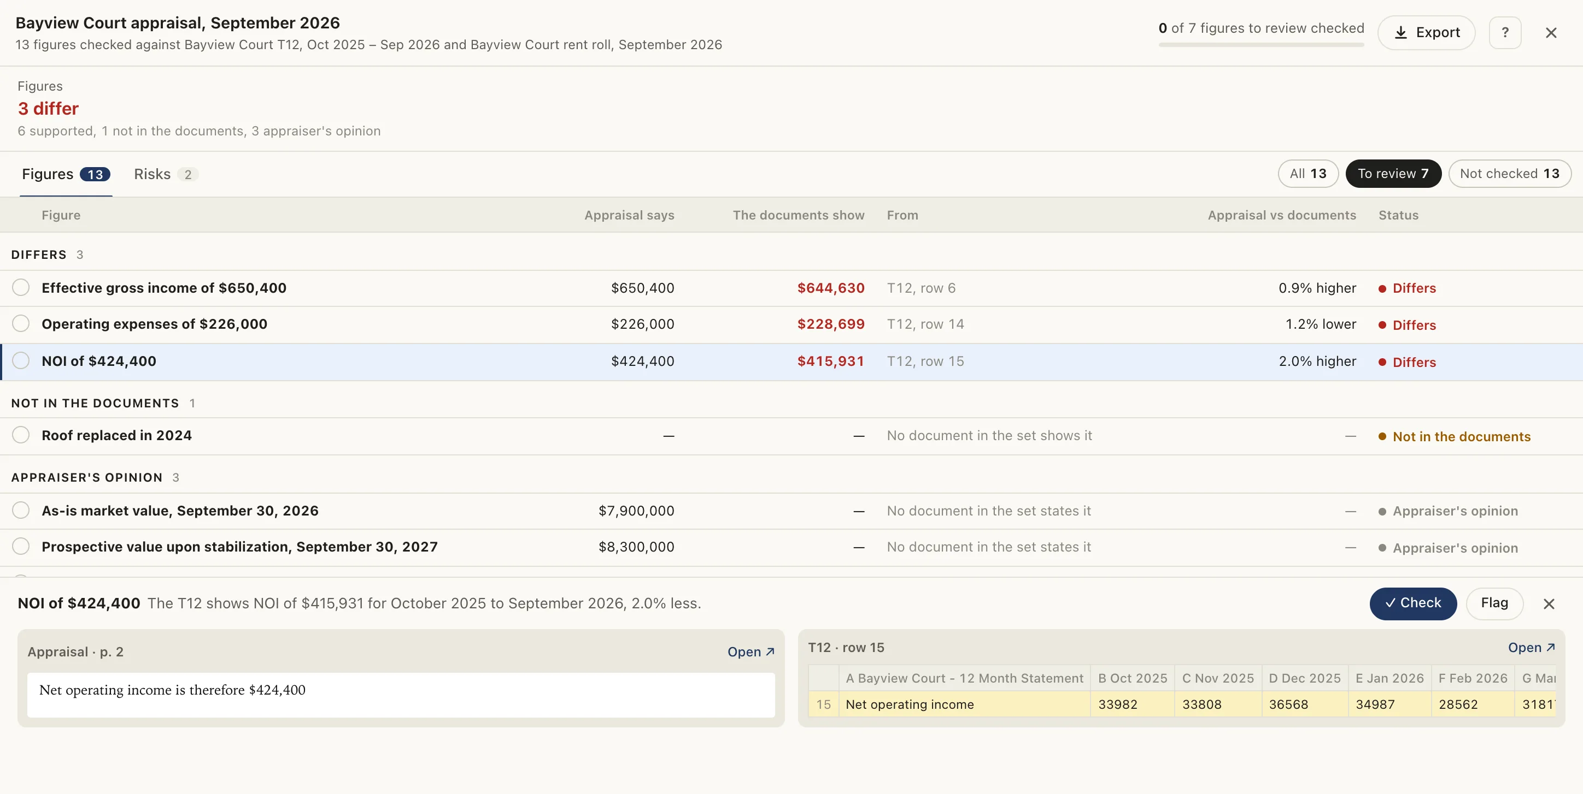Click the From column header
The image size is (1583, 794).
[x=902, y=215]
